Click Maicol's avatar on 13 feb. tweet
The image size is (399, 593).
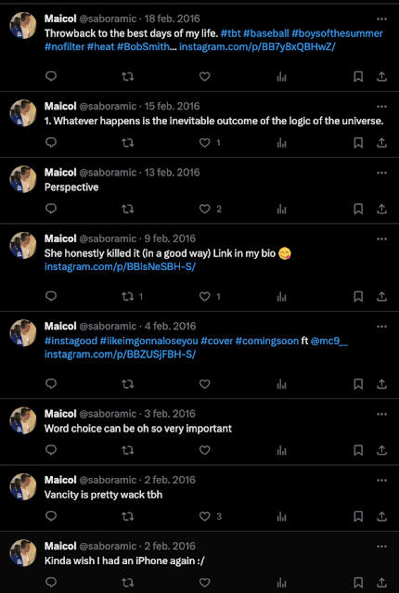coord(23,179)
